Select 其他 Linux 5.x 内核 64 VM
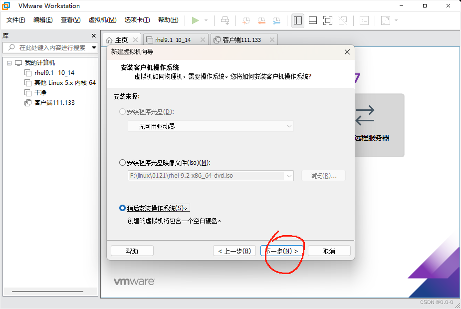Viewport: 461px width, 309px height. [65, 83]
